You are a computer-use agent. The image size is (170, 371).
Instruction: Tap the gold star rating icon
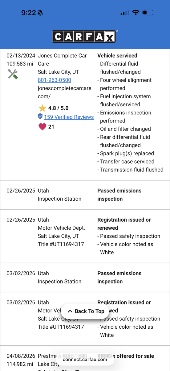click(x=42, y=108)
